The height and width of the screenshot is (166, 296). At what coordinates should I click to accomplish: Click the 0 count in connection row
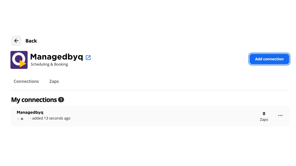264,114
